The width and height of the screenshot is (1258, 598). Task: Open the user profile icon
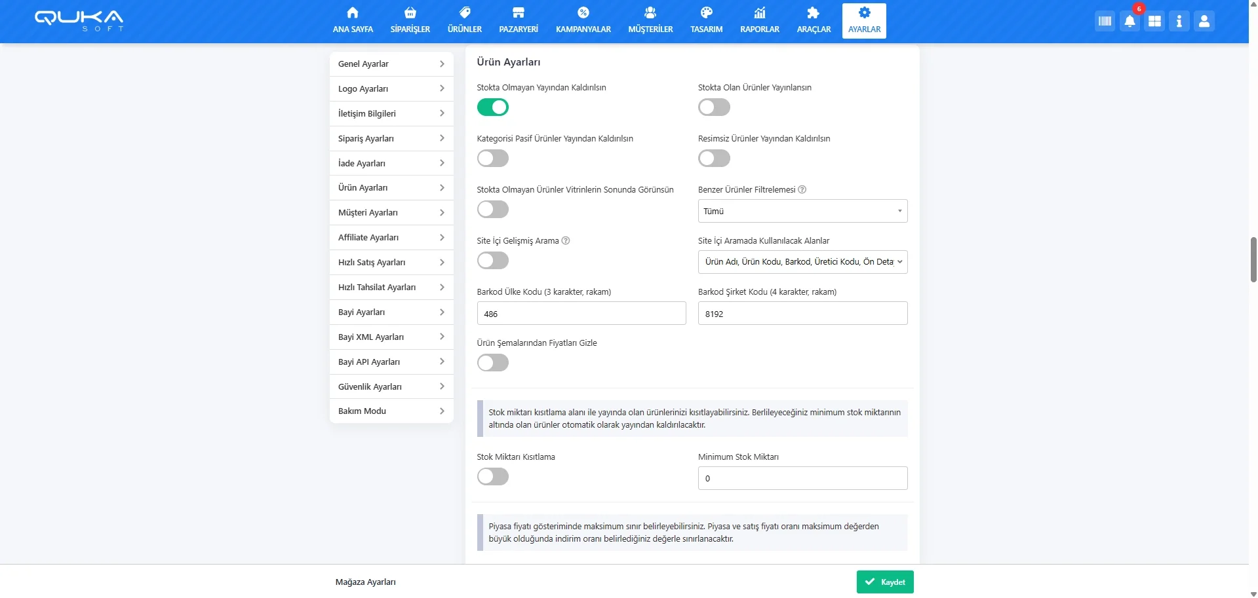[x=1204, y=21]
